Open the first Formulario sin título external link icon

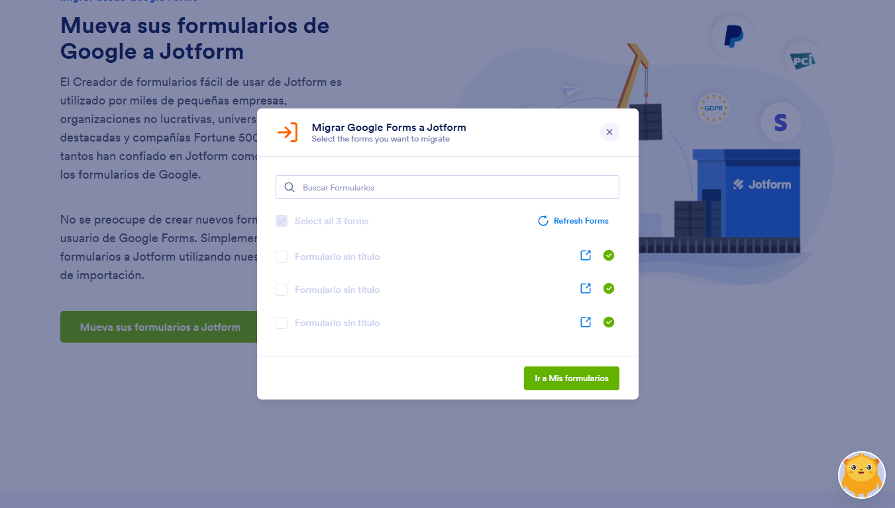(x=586, y=255)
